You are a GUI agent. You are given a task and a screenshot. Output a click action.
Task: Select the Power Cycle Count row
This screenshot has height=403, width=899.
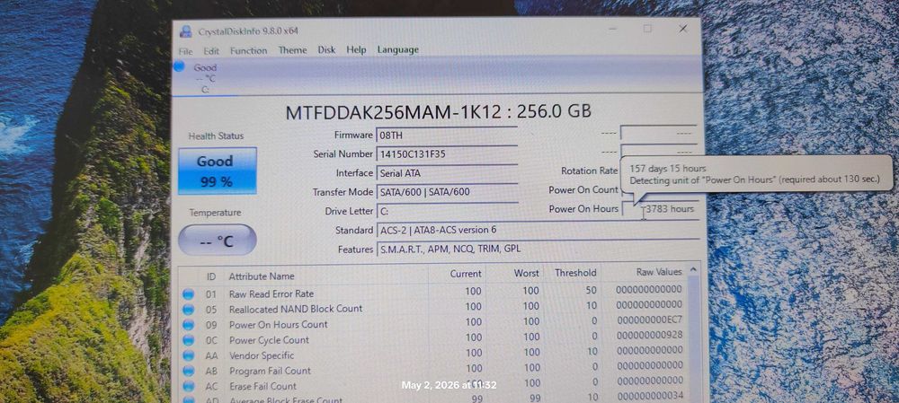pos(433,338)
